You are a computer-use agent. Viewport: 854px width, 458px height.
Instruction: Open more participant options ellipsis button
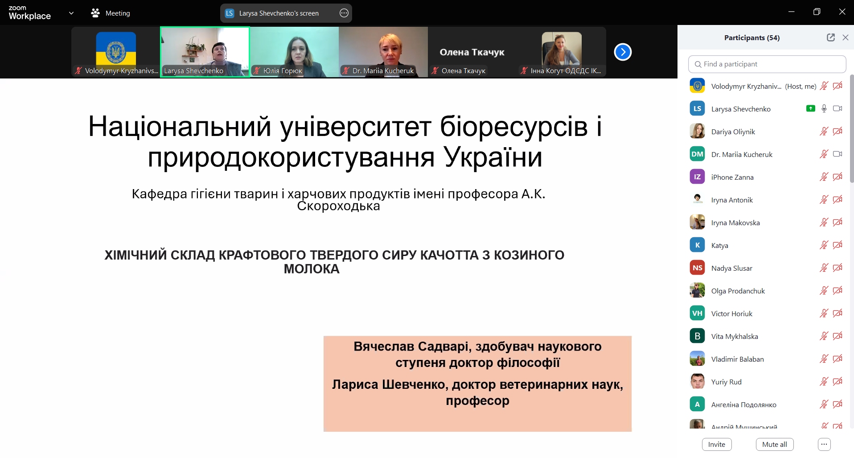824,444
